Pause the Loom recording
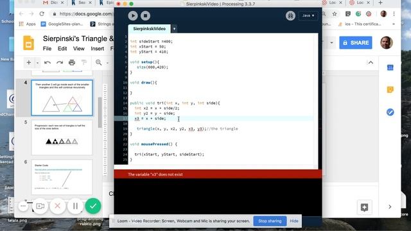Viewport: 411px width, 231px height. tap(75, 206)
